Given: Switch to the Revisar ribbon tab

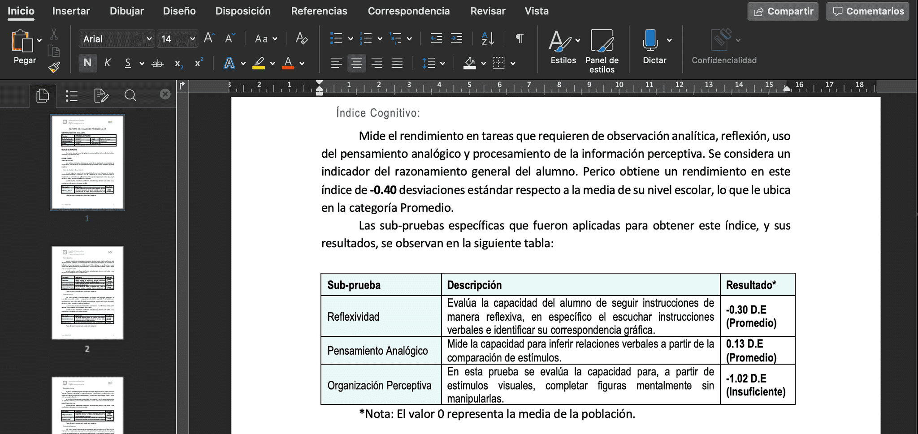Looking at the screenshot, I should (x=488, y=11).
